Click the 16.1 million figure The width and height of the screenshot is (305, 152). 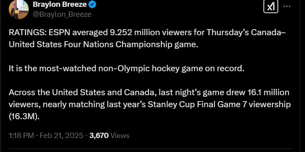269,92
